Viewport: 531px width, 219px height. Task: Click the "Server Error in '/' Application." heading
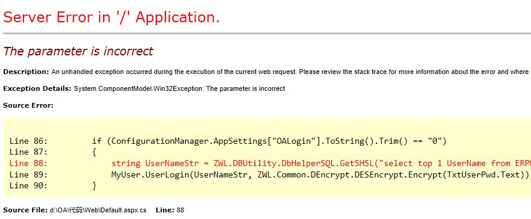pos(112,17)
